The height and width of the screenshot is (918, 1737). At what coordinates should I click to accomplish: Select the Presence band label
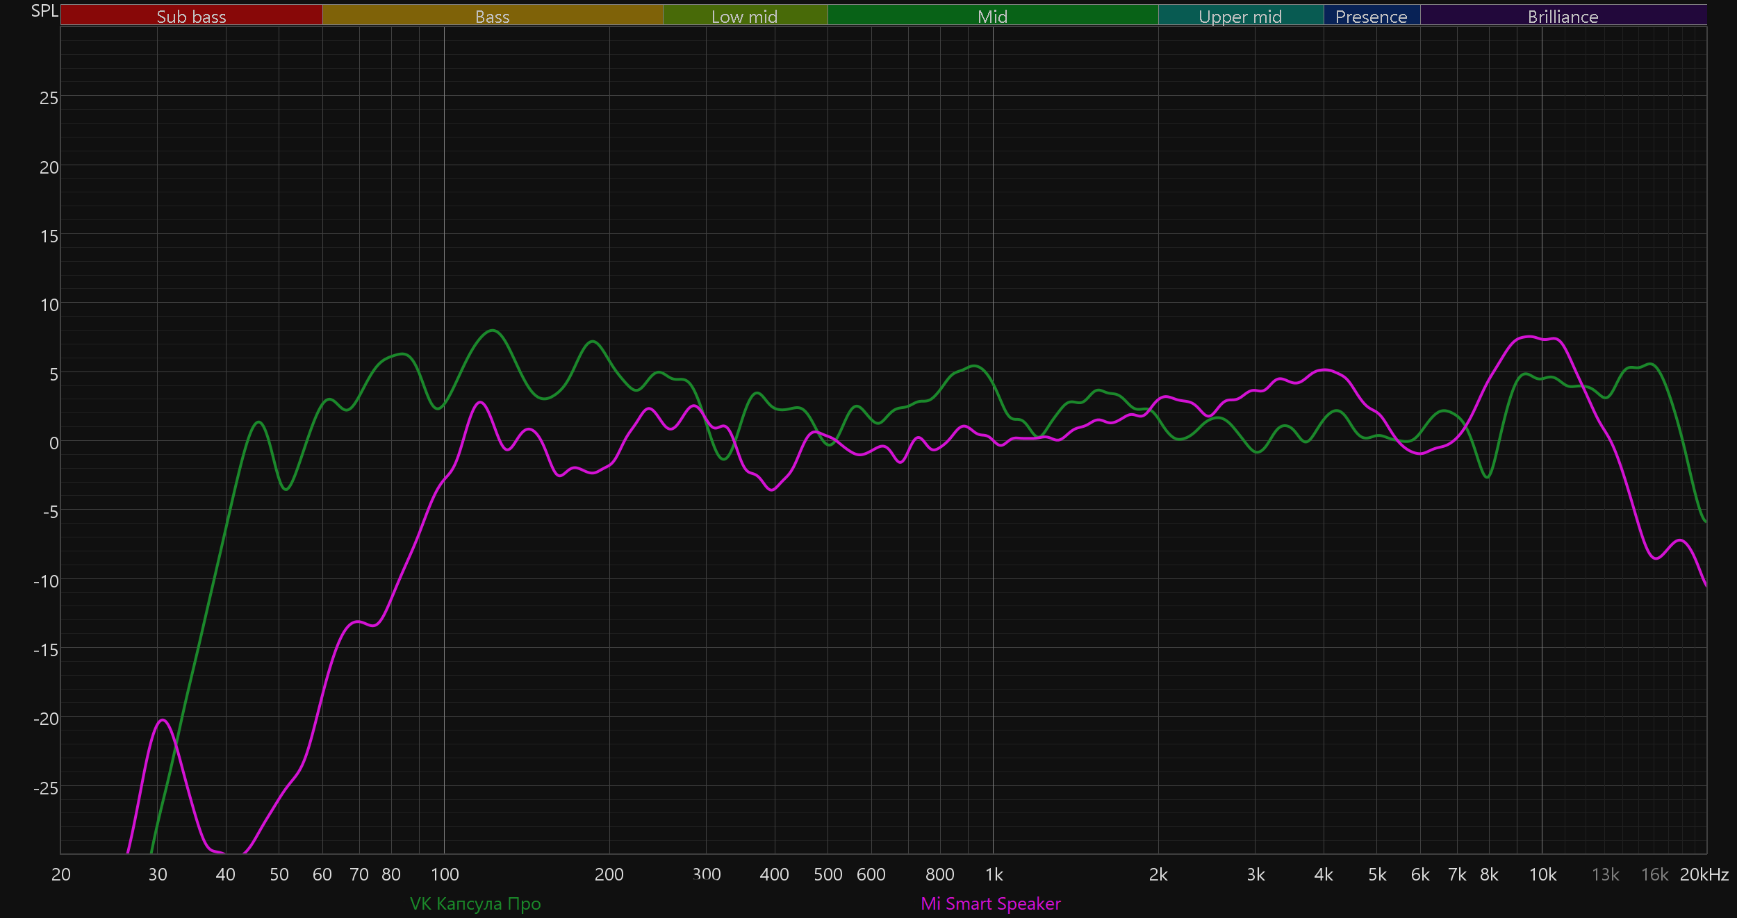[1371, 16]
